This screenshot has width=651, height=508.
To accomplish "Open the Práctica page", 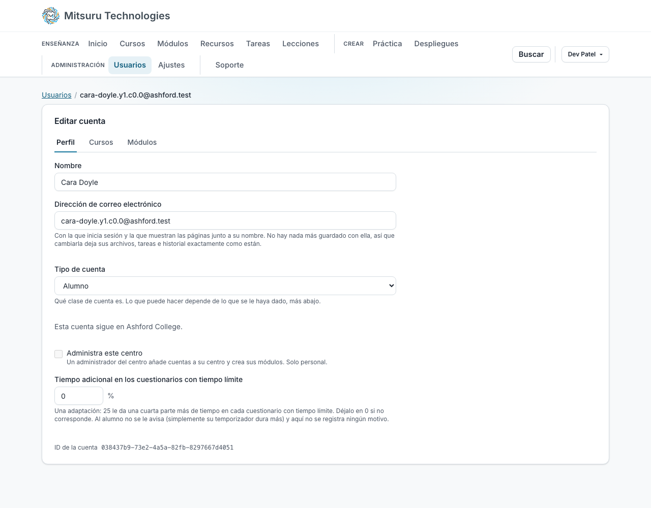I will pyautogui.click(x=387, y=44).
